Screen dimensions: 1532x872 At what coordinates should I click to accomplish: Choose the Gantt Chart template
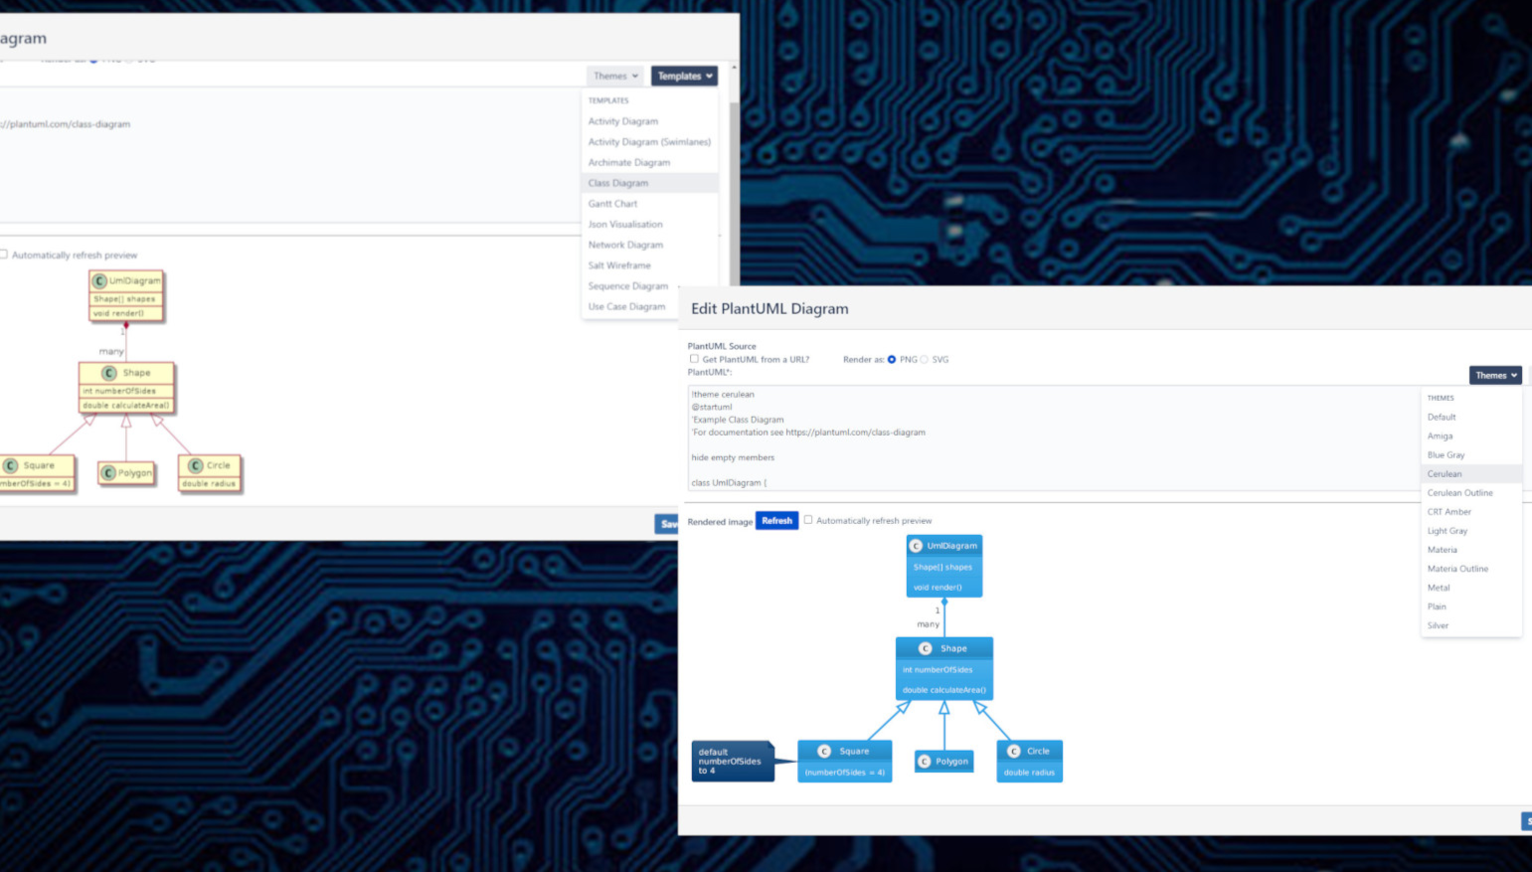(612, 204)
